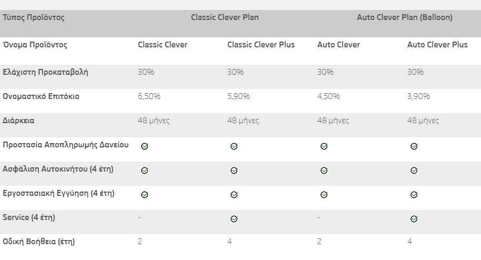Click the 6,50% nominal interest rate
This screenshot has width=481, height=260.
click(x=149, y=96)
